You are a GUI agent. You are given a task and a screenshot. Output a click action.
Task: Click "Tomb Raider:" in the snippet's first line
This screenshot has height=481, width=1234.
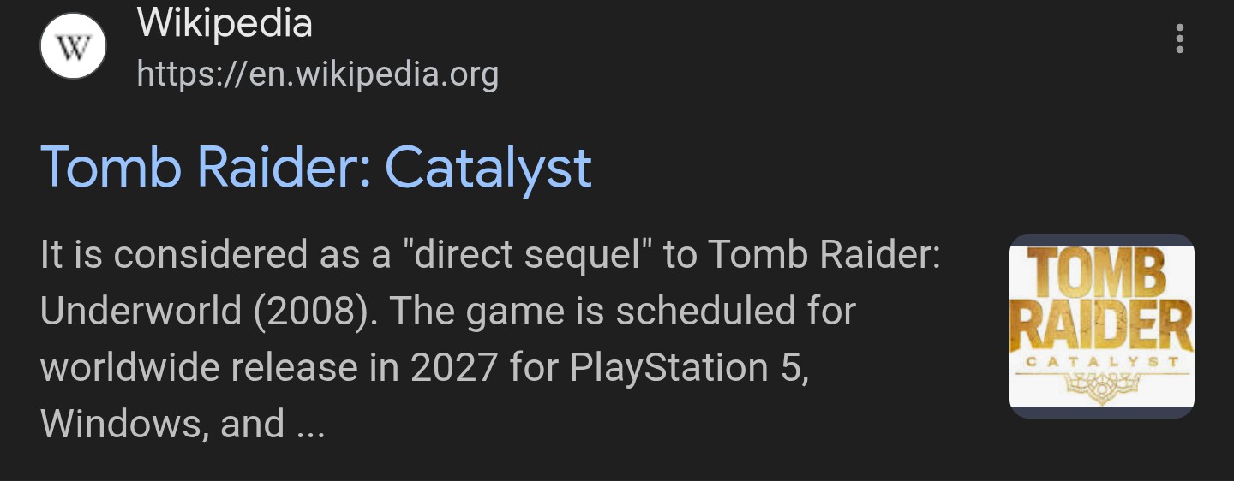[824, 255]
